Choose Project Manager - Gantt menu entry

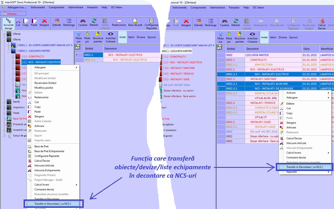(x=48, y=180)
